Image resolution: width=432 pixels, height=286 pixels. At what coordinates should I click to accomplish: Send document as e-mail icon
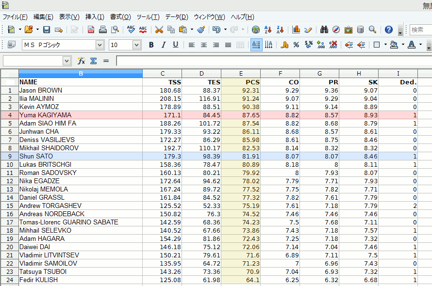coord(59,30)
